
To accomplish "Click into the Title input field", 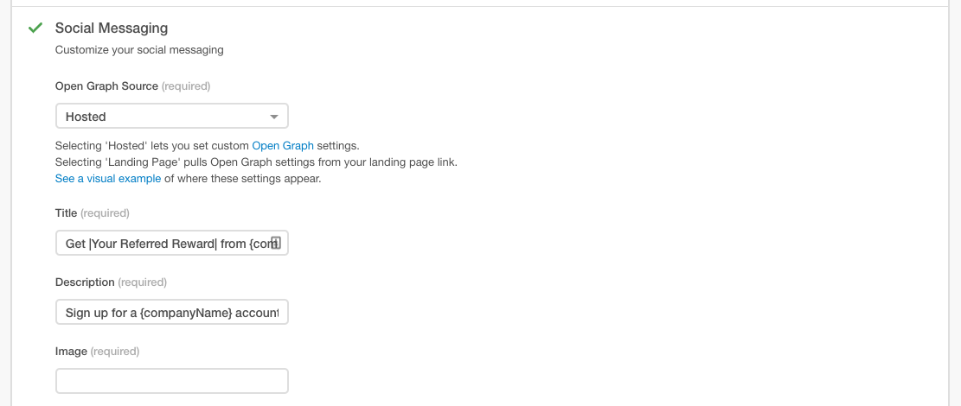I will click(x=164, y=244).
